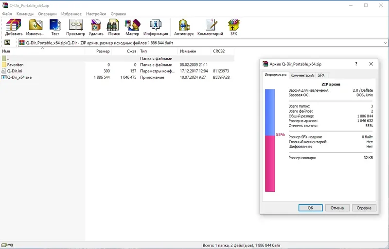The image size is (389, 249).
Task: Click the Размер словаря 32 КБ value
Action: 368,158
